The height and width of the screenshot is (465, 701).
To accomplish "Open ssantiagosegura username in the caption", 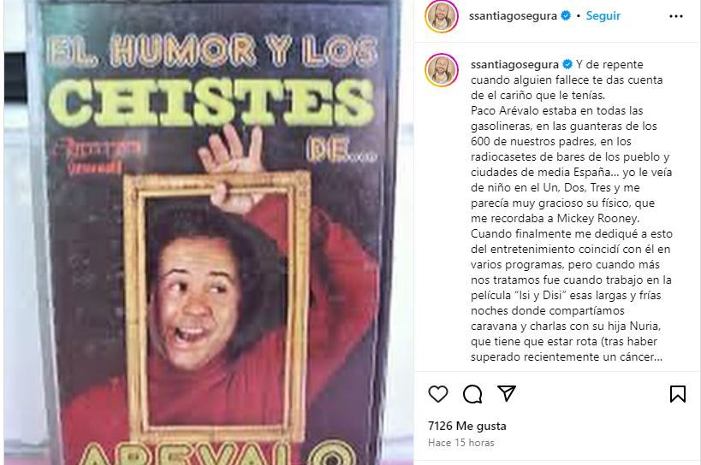I will [x=514, y=65].
